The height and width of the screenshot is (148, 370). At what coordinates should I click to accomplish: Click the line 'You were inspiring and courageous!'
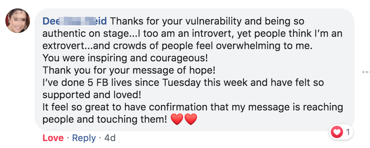[125, 58]
